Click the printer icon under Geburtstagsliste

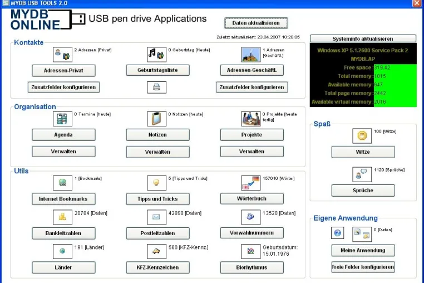pos(156,87)
